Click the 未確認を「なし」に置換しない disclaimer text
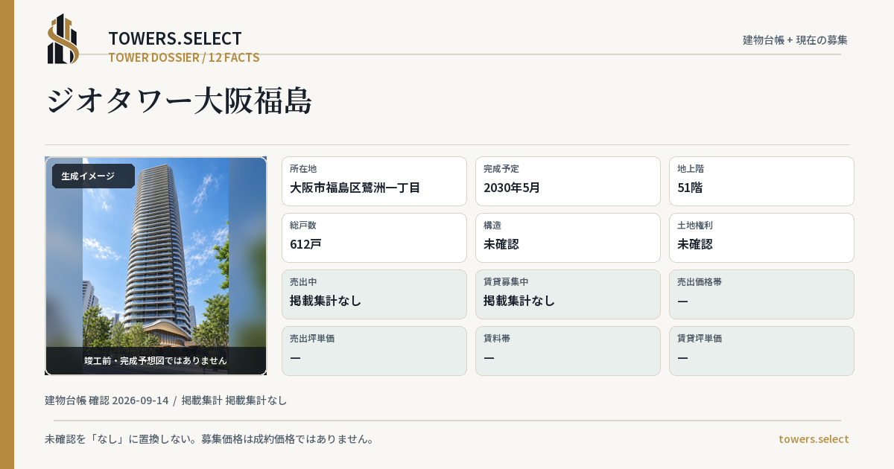This screenshot has width=894, height=469. [209, 439]
